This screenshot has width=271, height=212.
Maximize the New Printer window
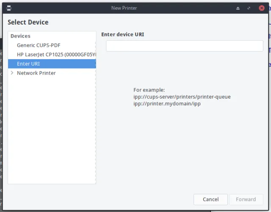tap(249, 8)
